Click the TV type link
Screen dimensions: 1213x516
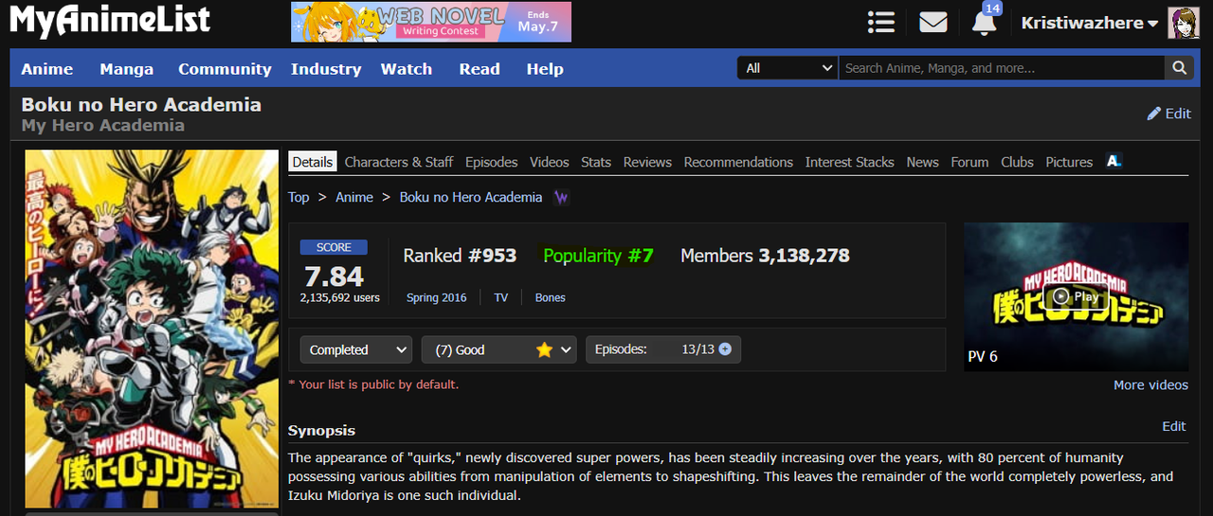tap(501, 297)
